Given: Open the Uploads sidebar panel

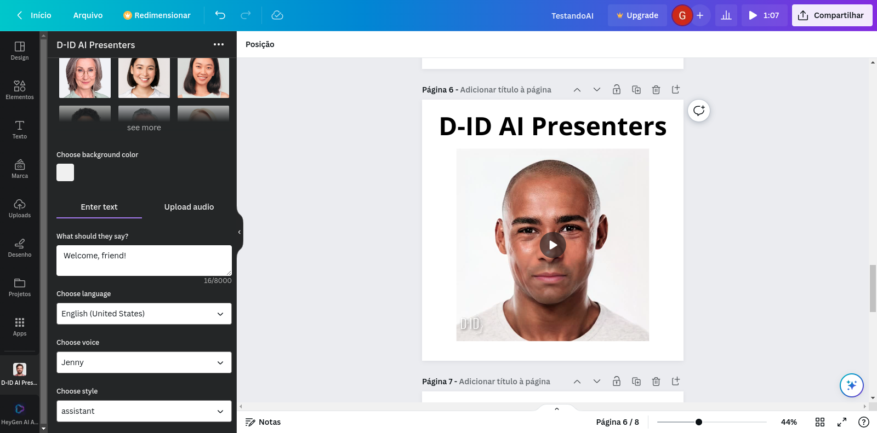Looking at the screenshot, I should [20, 209].
